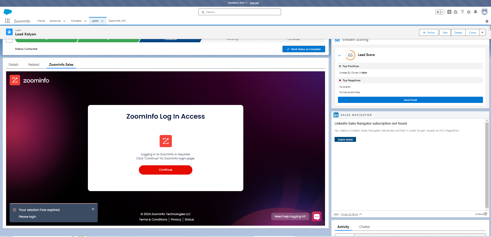491x237 pixels.
Task: Select the Nurturing path stage
Action: click(232, 40)
